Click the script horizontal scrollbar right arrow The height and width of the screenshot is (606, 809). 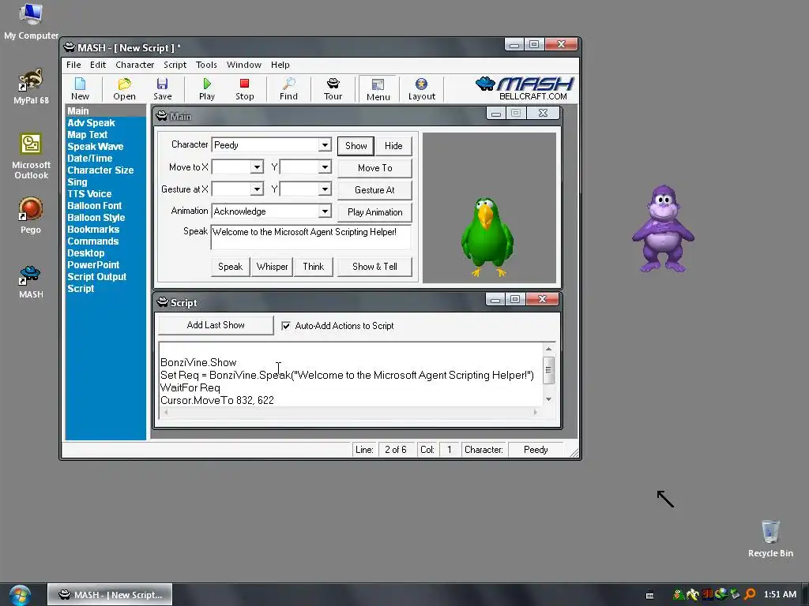pos(535,412)
